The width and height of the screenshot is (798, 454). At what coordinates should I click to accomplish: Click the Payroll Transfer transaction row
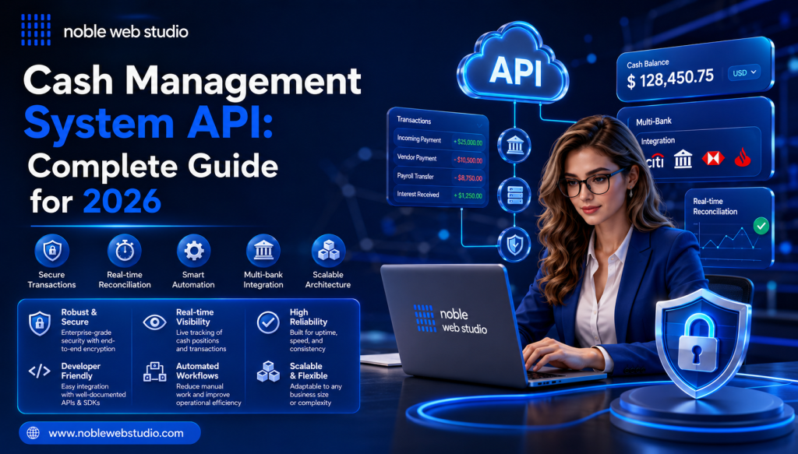[x=439, y=177]
